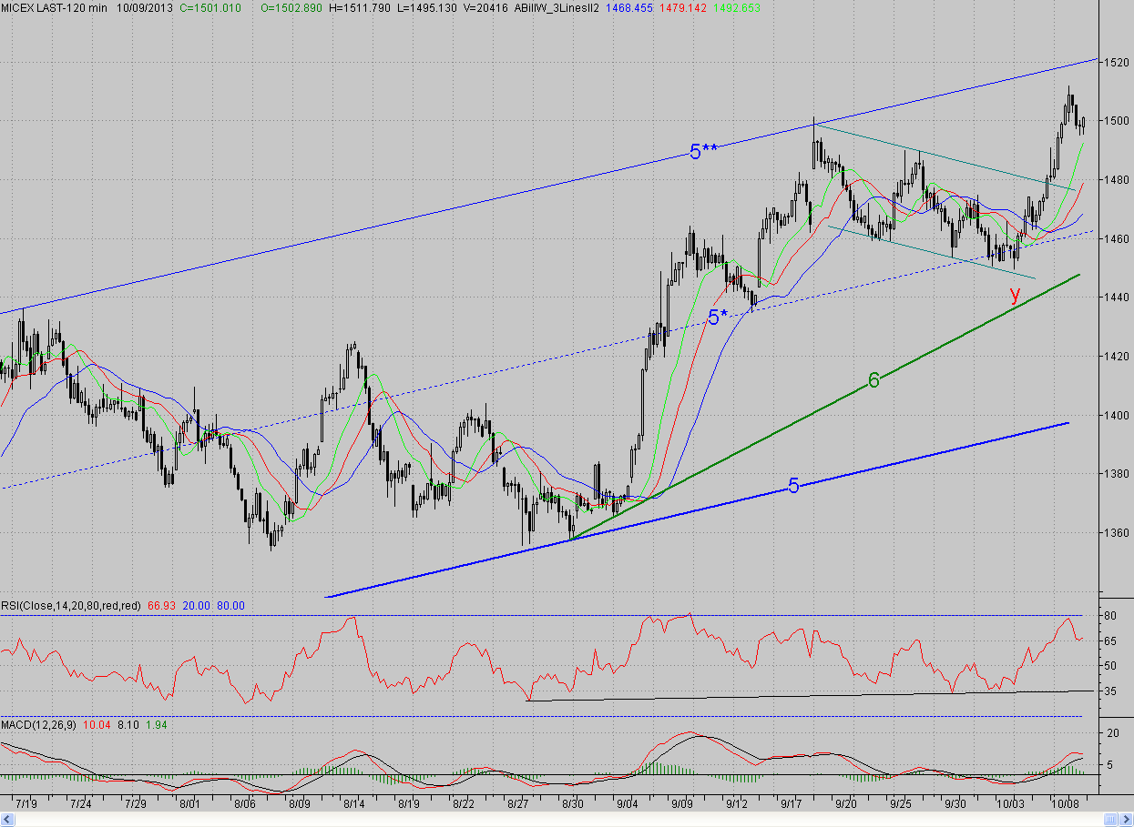Click the 9/04 date axis label
The width and height of the screenshot is (1134, 827).
coord(628,804)
